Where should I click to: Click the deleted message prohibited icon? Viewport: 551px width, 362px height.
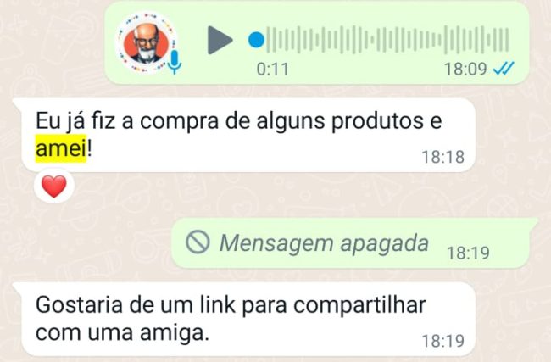pos(198,242)
